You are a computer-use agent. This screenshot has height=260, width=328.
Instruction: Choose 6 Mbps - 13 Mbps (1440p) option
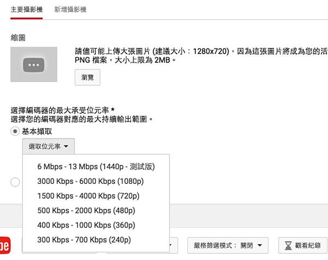96,166
